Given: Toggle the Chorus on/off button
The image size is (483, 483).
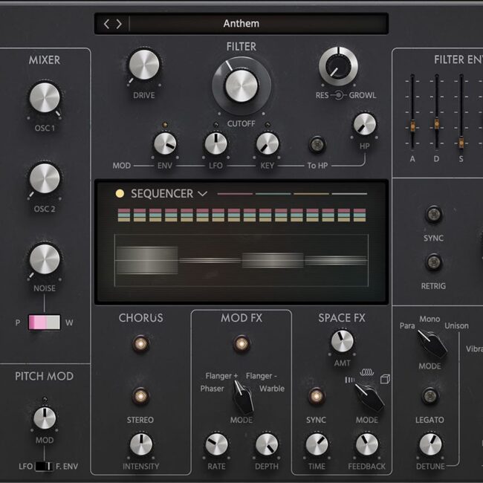Looking at the screenshot, I should point(140,344).
